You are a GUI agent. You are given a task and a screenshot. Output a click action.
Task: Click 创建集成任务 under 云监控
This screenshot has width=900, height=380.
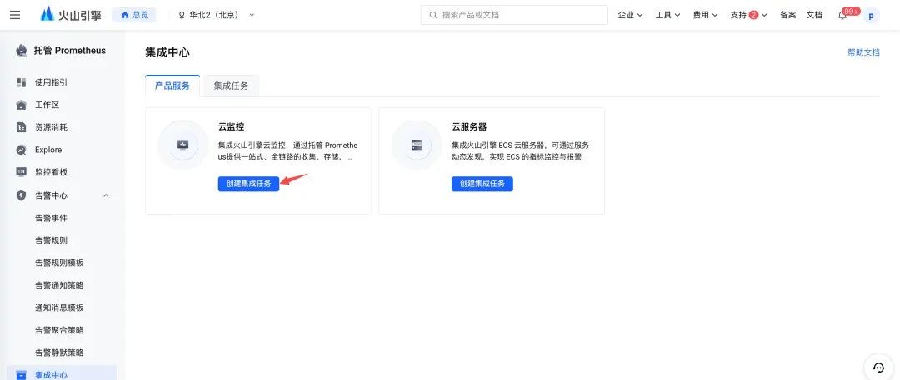pos(248,184)
